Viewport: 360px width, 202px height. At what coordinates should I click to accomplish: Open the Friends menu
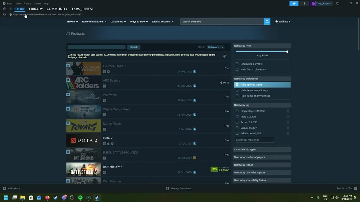(x=27, y=3)
